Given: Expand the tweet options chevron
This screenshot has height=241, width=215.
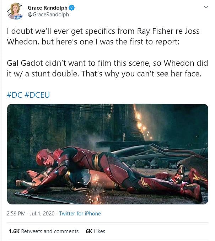Looking at the screenshot, I should 206,7.
